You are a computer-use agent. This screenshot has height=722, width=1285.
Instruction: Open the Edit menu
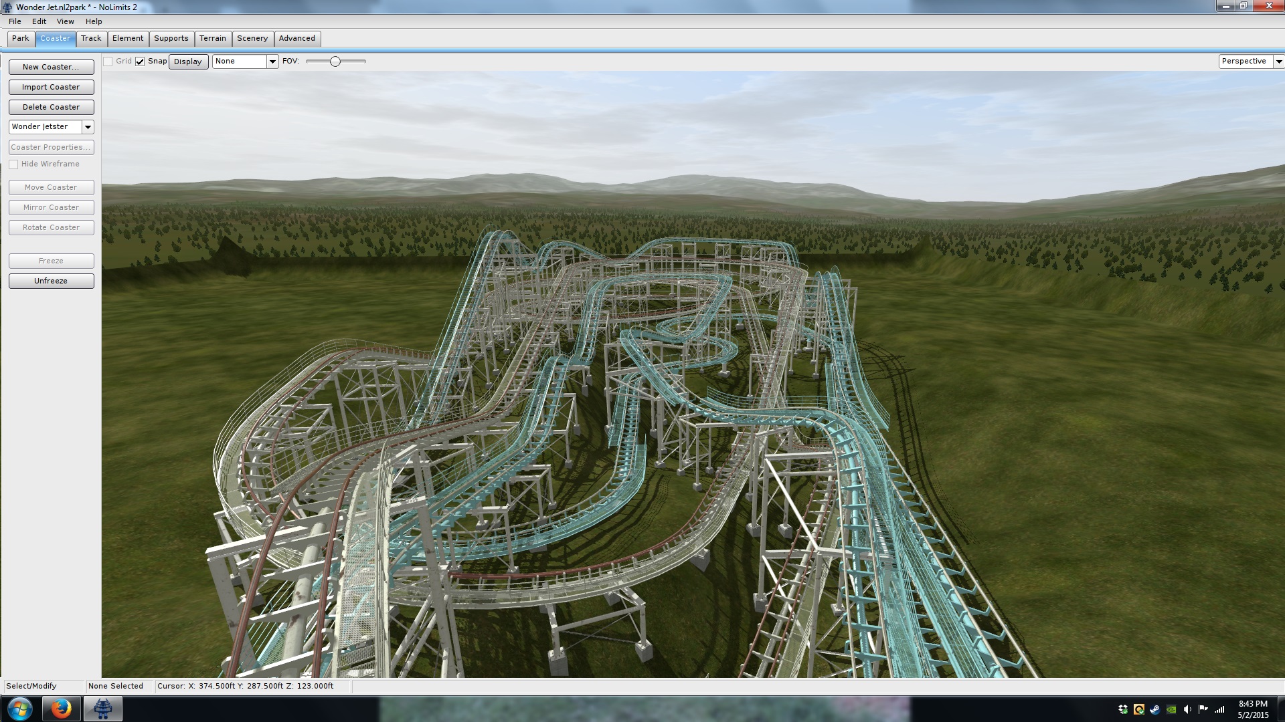click(x=39, y=21)
